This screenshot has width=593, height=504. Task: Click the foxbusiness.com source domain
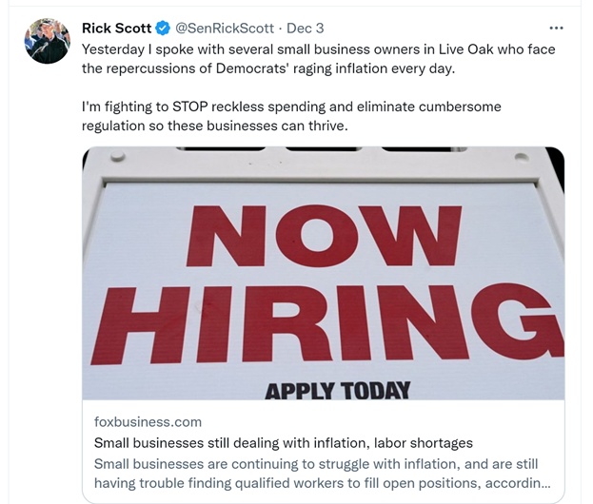click(148, 421)
